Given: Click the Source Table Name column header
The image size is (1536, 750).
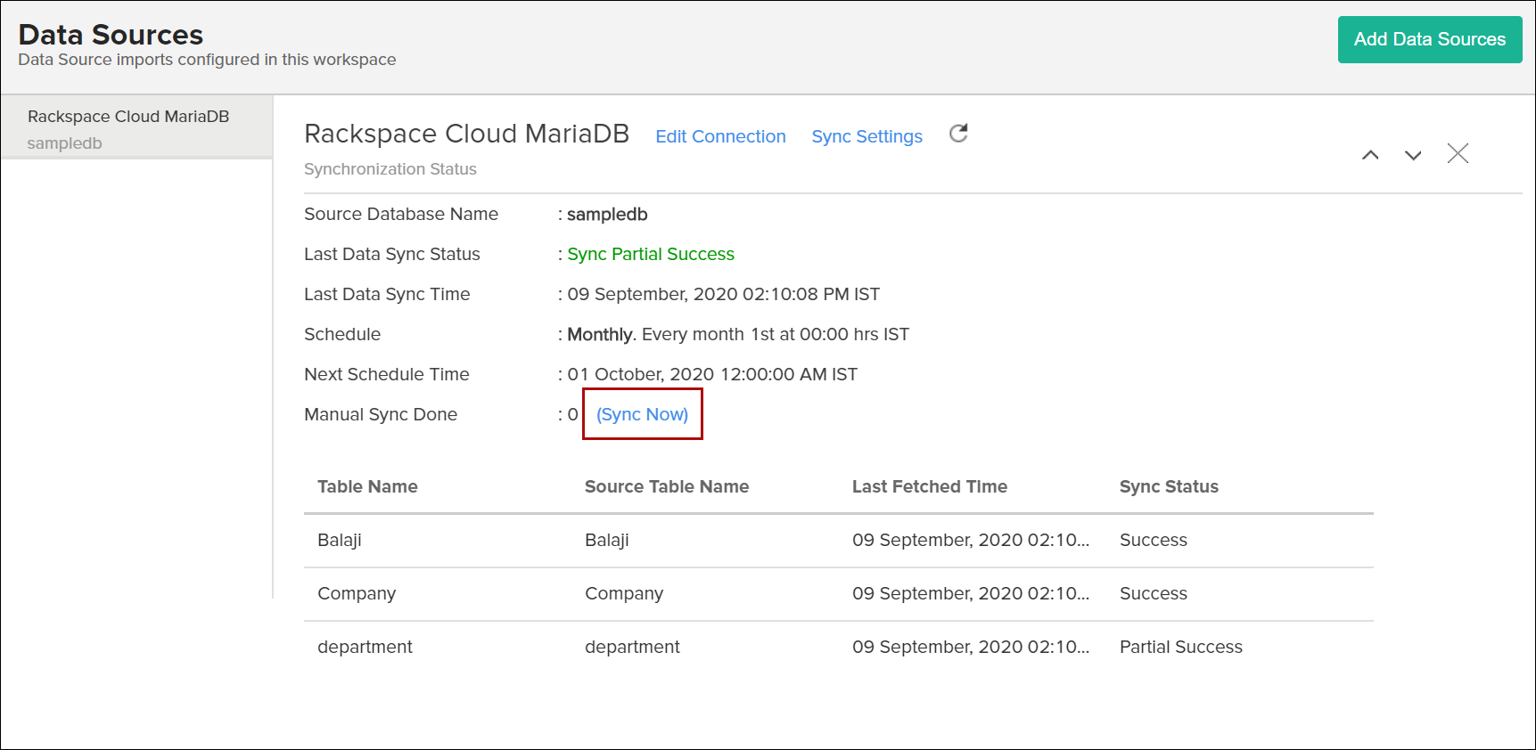Looking at the screenshot, I should [666, 486].
